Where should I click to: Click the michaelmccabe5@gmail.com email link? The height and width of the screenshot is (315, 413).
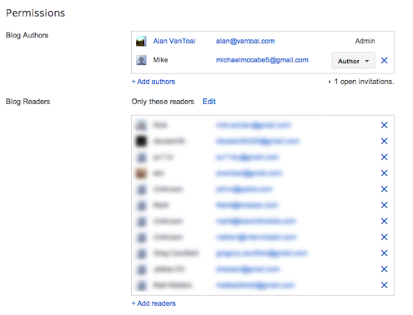pyautogui.click(x=262, y=60)
